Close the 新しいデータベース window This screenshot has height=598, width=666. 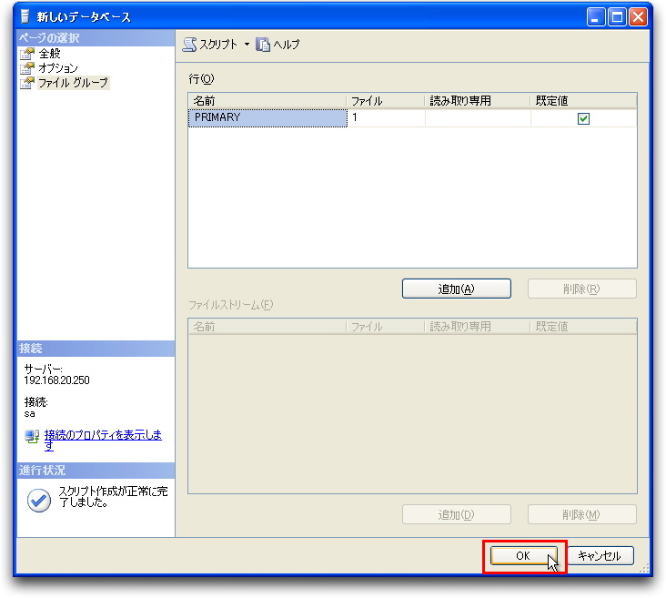click(639, 17)
